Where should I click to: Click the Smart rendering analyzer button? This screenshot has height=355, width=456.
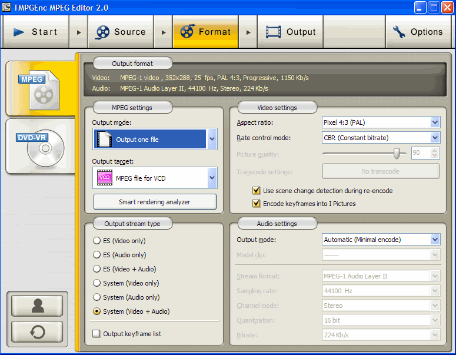(x=155, y=202)
